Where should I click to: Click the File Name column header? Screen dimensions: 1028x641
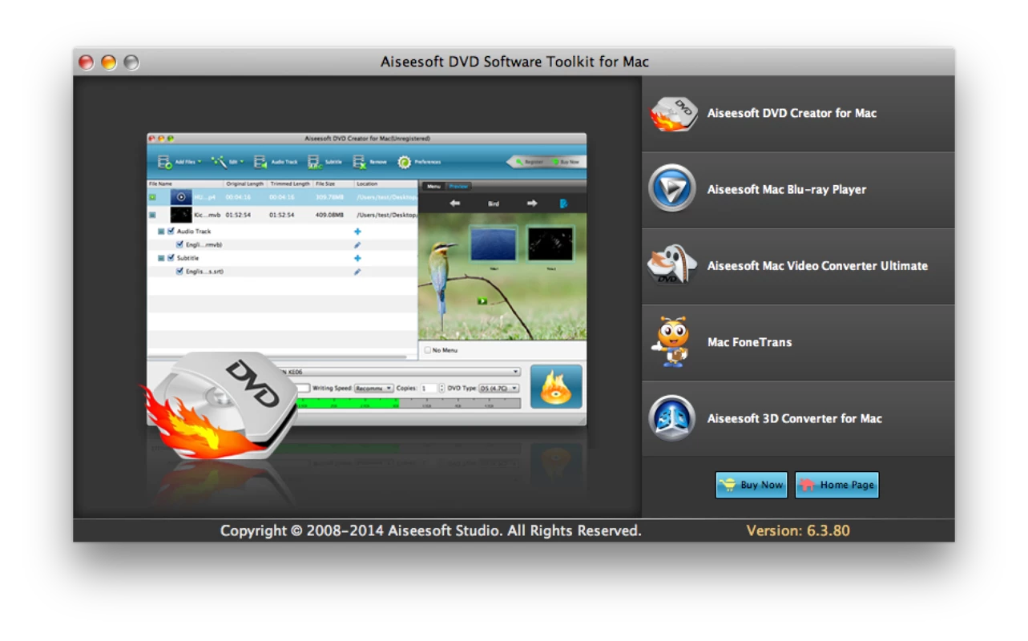click(x=185, y=184)
